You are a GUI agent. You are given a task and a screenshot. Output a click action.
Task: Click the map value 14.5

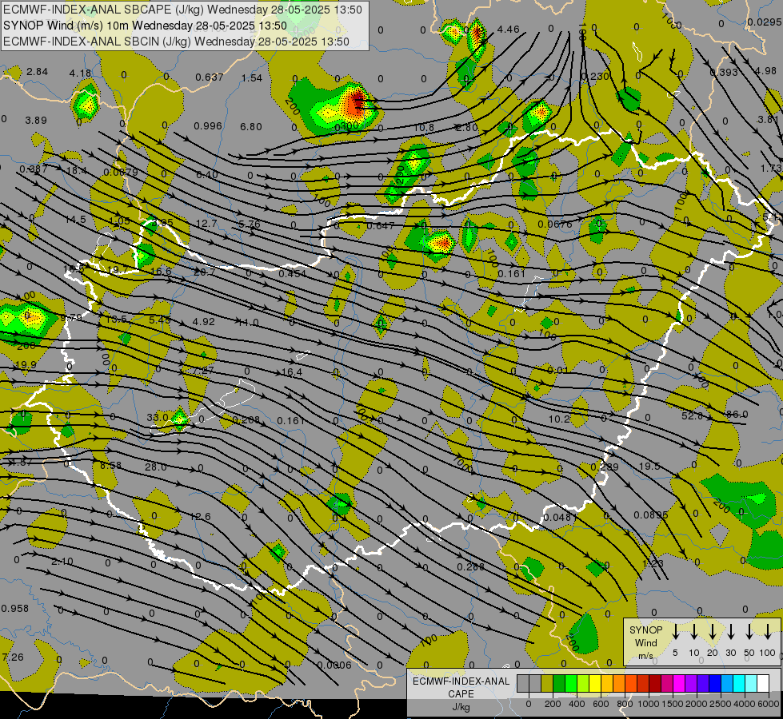pos(75,220)
